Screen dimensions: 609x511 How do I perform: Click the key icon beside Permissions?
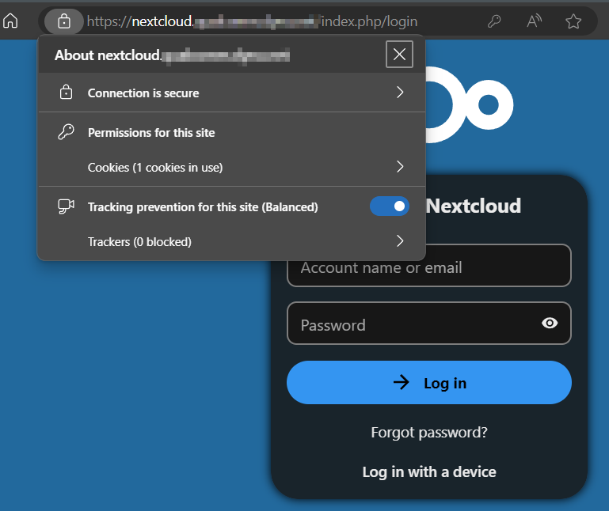click(66, 132)
